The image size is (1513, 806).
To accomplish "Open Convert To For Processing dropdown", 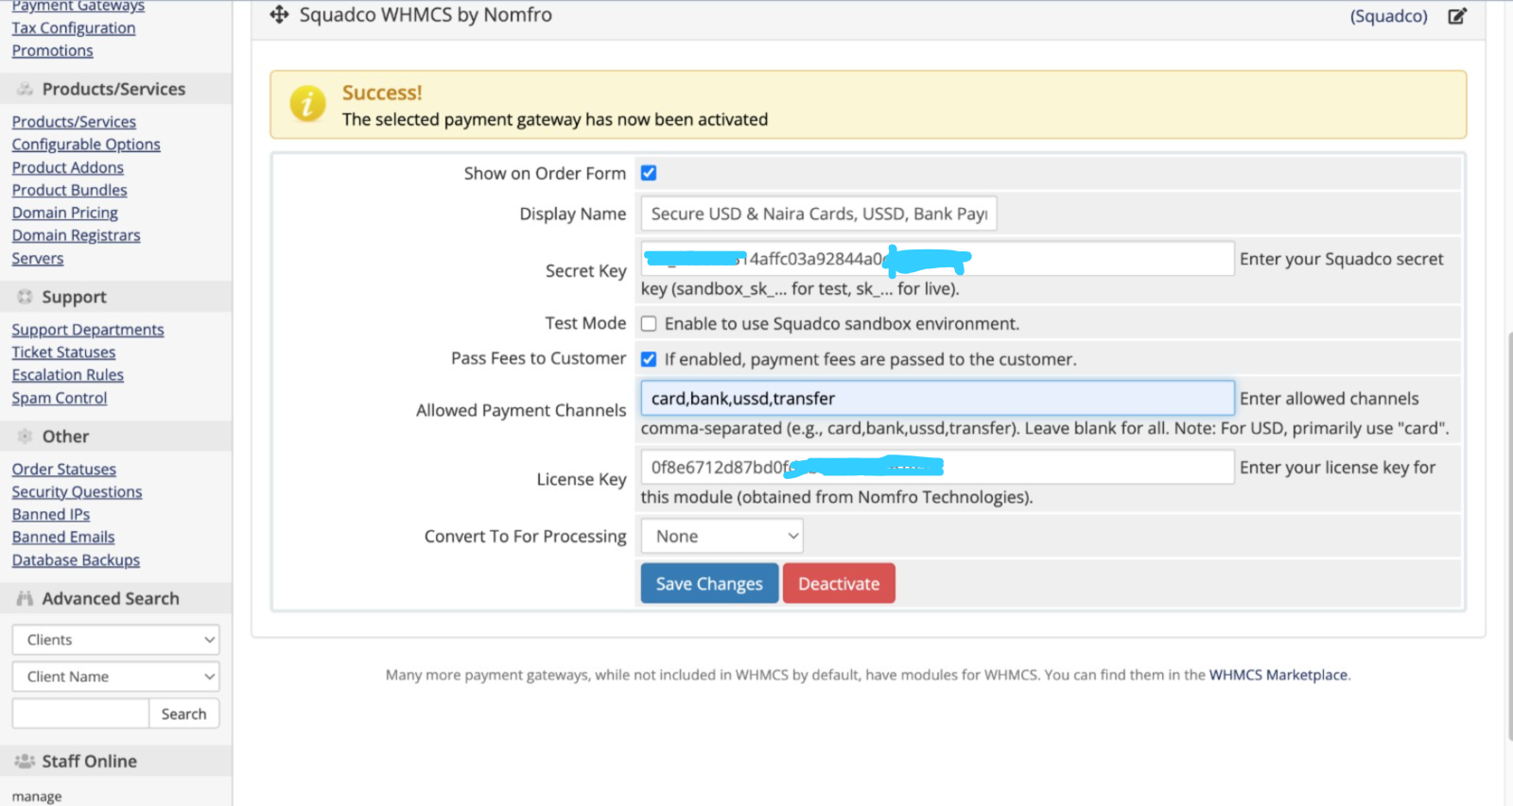I will (722, 536).
